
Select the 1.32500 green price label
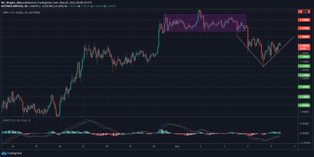pos(304,66)
